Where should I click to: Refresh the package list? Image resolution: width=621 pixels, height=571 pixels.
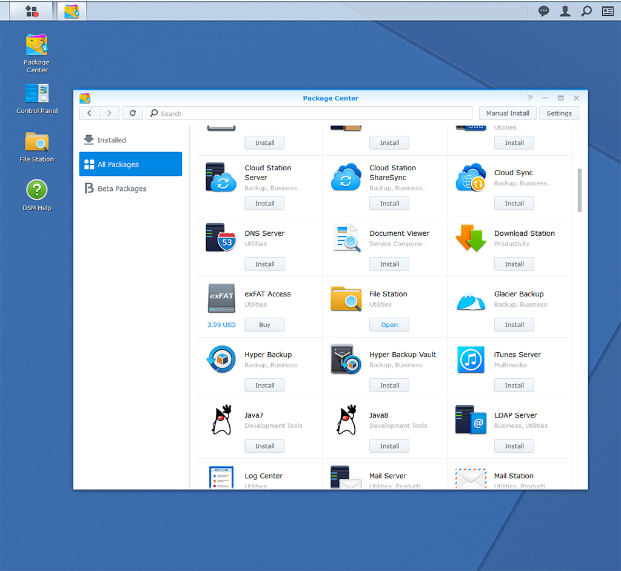tap(132, 113)
